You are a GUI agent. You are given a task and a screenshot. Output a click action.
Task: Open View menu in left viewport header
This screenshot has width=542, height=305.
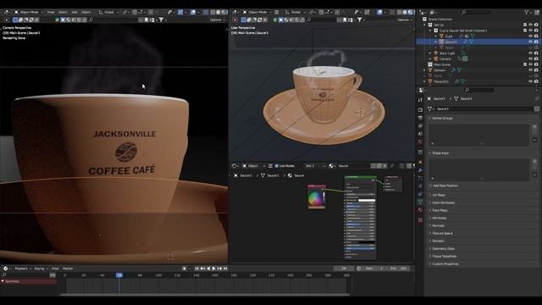point(51,12)
